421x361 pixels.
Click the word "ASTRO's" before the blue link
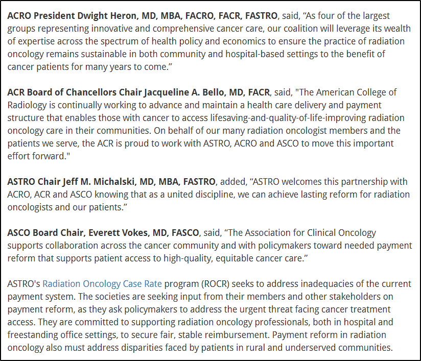pyautogui.click(x=24, y=283)
